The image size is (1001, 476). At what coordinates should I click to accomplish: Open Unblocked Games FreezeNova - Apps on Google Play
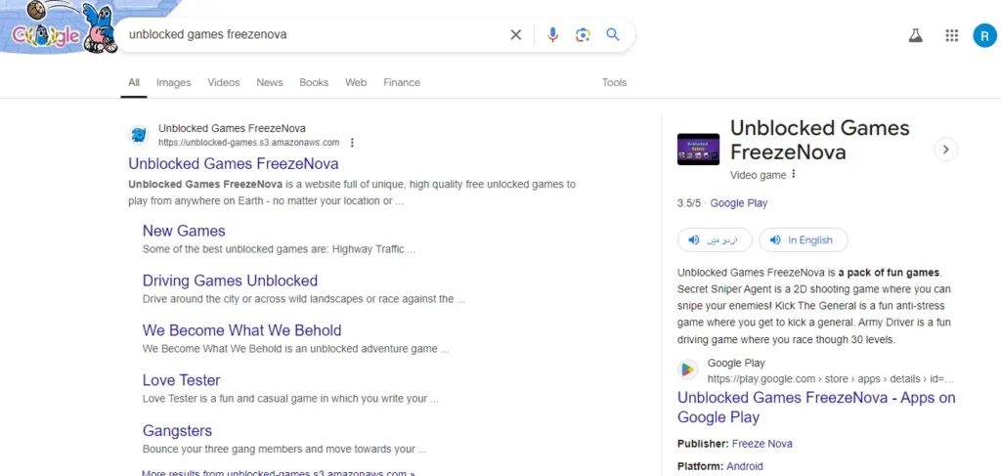[816, 407]
